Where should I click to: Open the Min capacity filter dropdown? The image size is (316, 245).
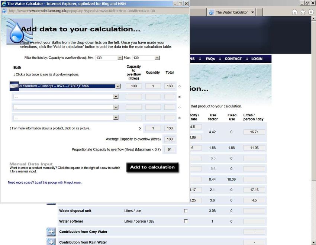click(120, 58)
